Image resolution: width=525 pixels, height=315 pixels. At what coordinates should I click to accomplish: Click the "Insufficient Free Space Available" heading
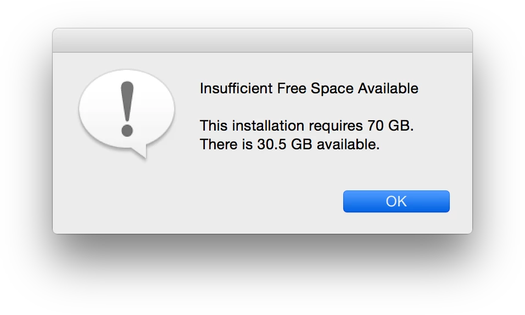309,88
